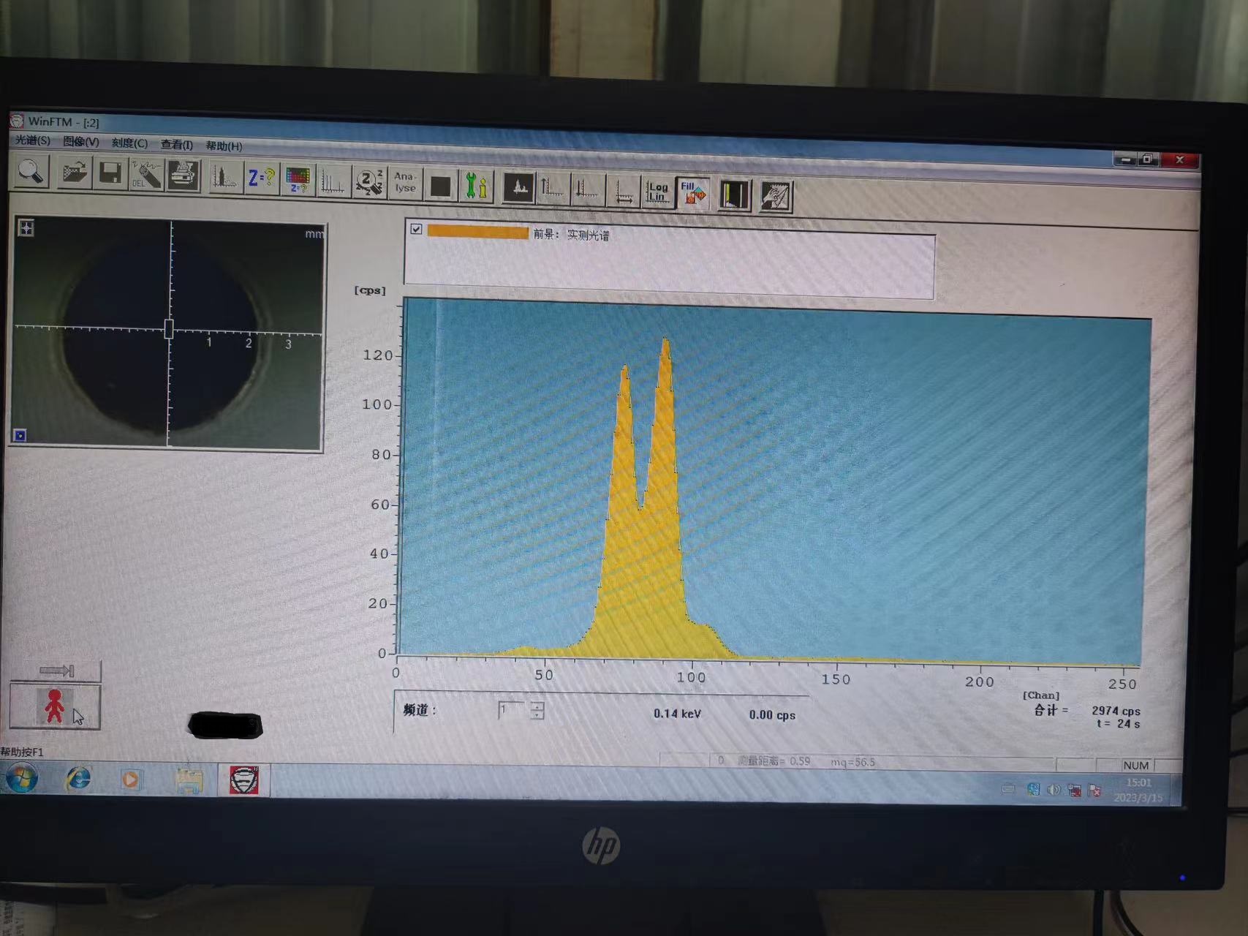This screenshot has width=1248, height=936.
Task: Open the 刻度(C) menu
Action: click(x=129, y=143)
